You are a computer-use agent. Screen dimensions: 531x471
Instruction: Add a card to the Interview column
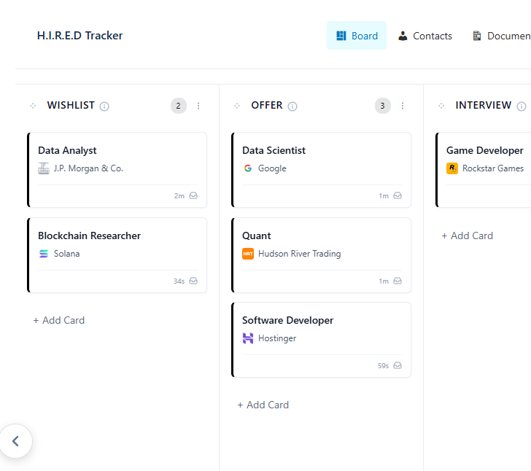pos(468,235)
